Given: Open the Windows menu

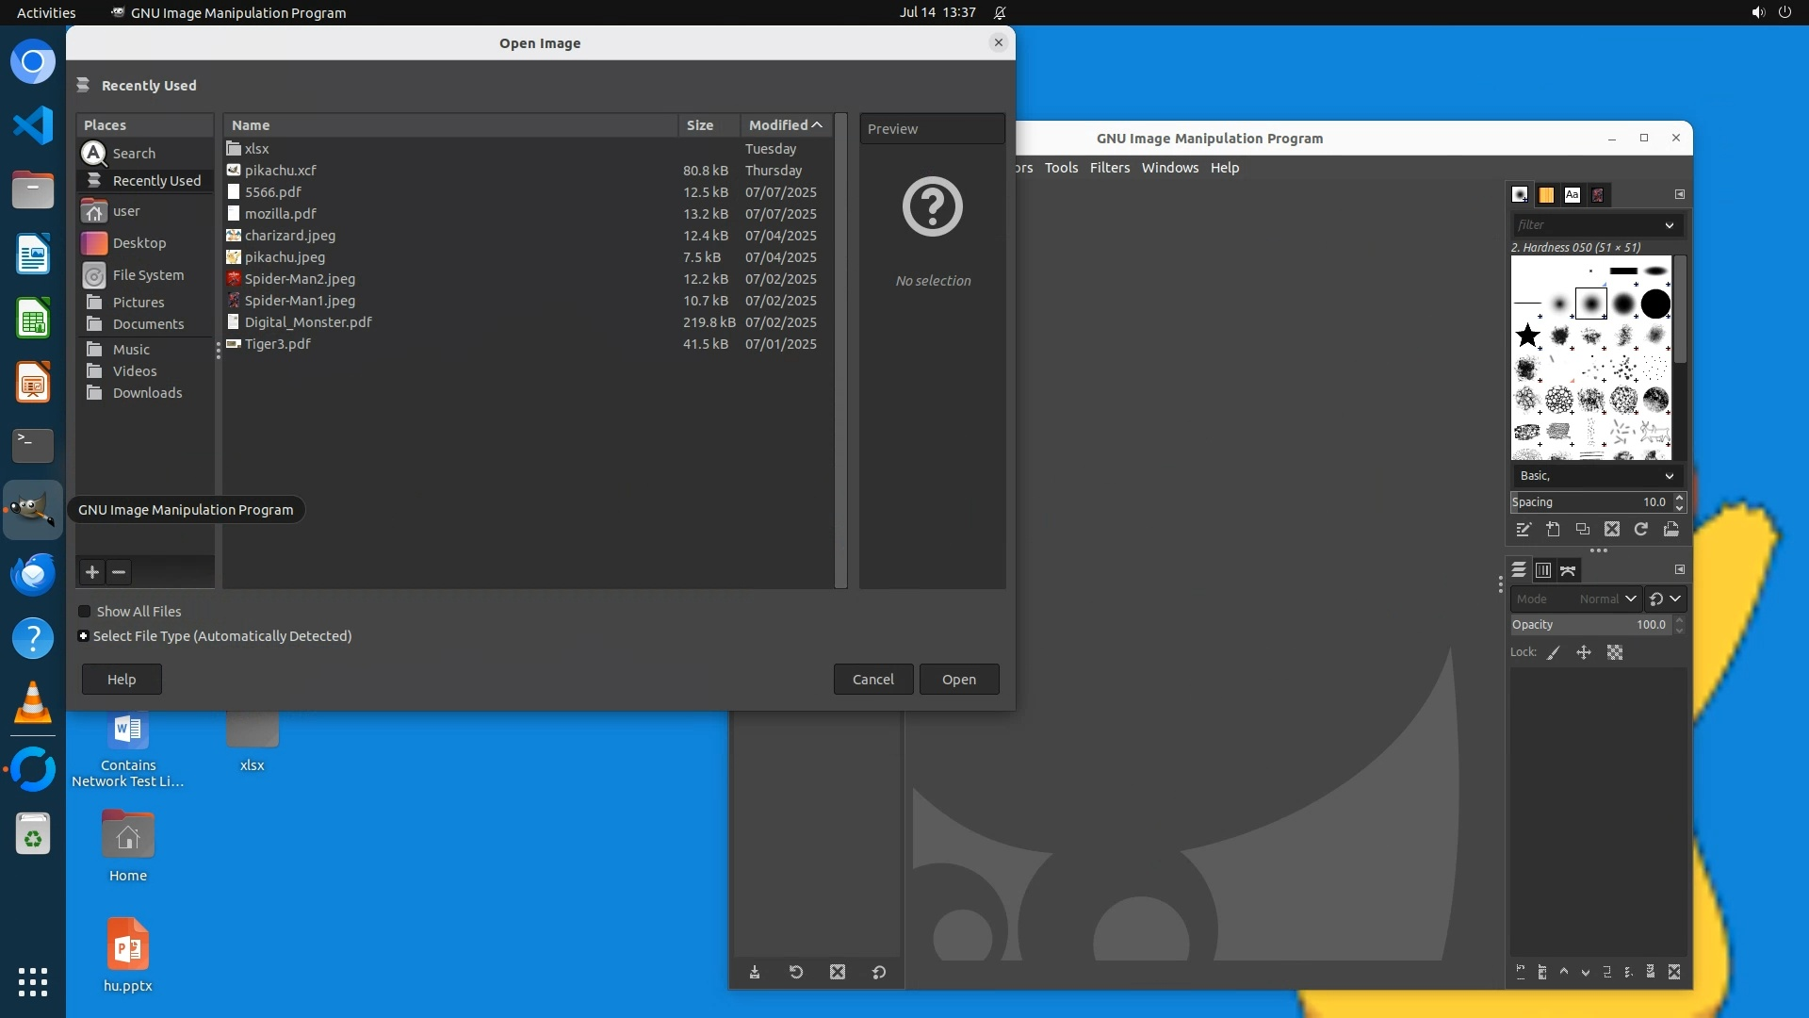Looking at the screenshot, I should point(1169,168).
